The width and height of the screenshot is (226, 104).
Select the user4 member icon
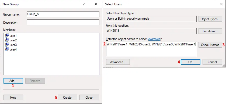[7, 49]
